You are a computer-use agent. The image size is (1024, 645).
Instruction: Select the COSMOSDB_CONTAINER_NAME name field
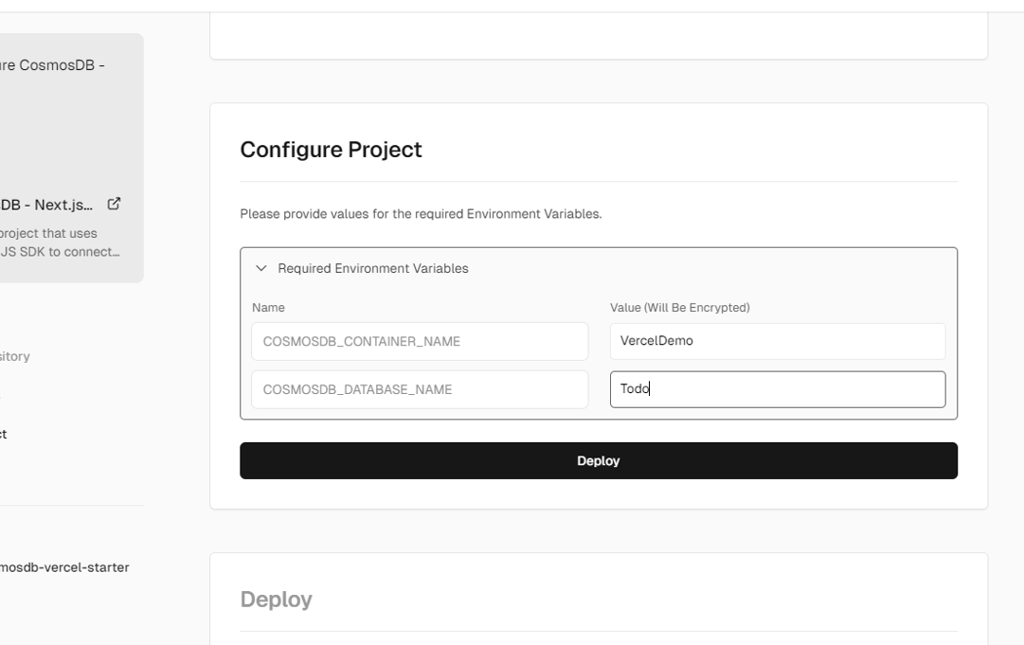coord(420,341)
